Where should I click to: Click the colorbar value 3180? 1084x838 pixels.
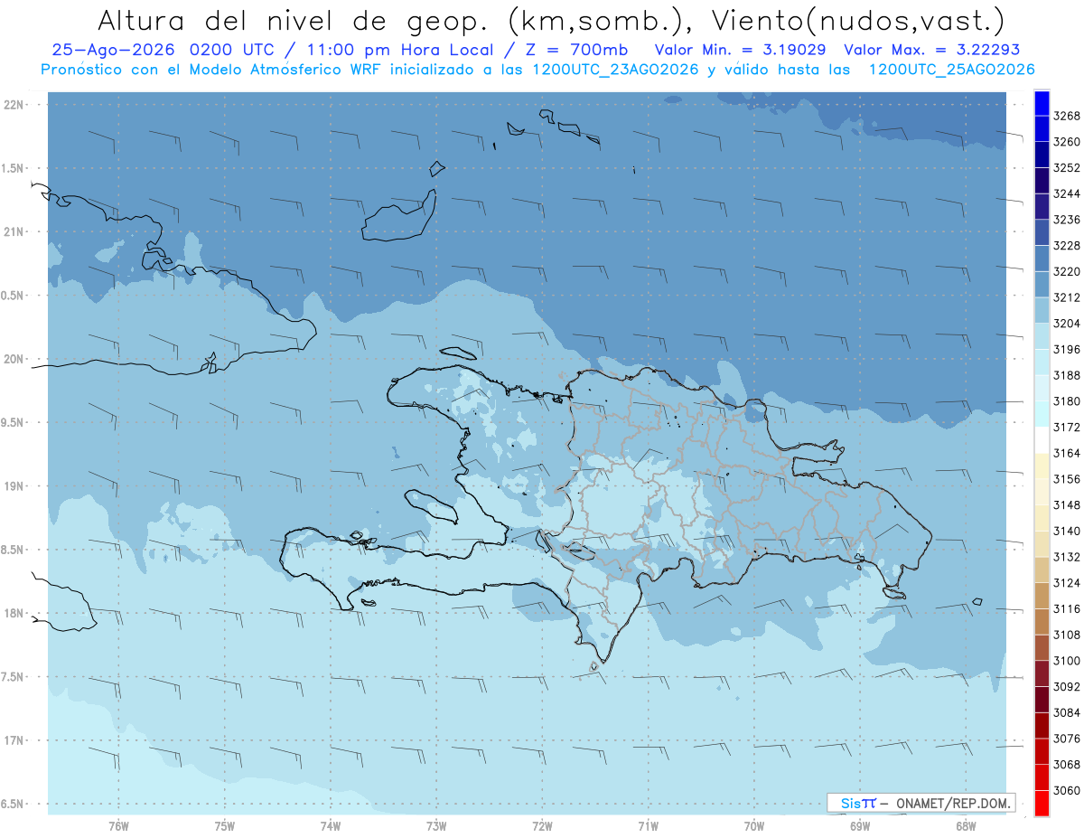(1067, 401)
